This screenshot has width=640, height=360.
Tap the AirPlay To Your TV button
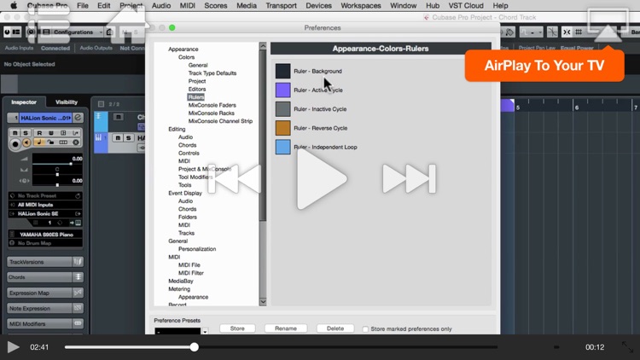click(544, 66)
